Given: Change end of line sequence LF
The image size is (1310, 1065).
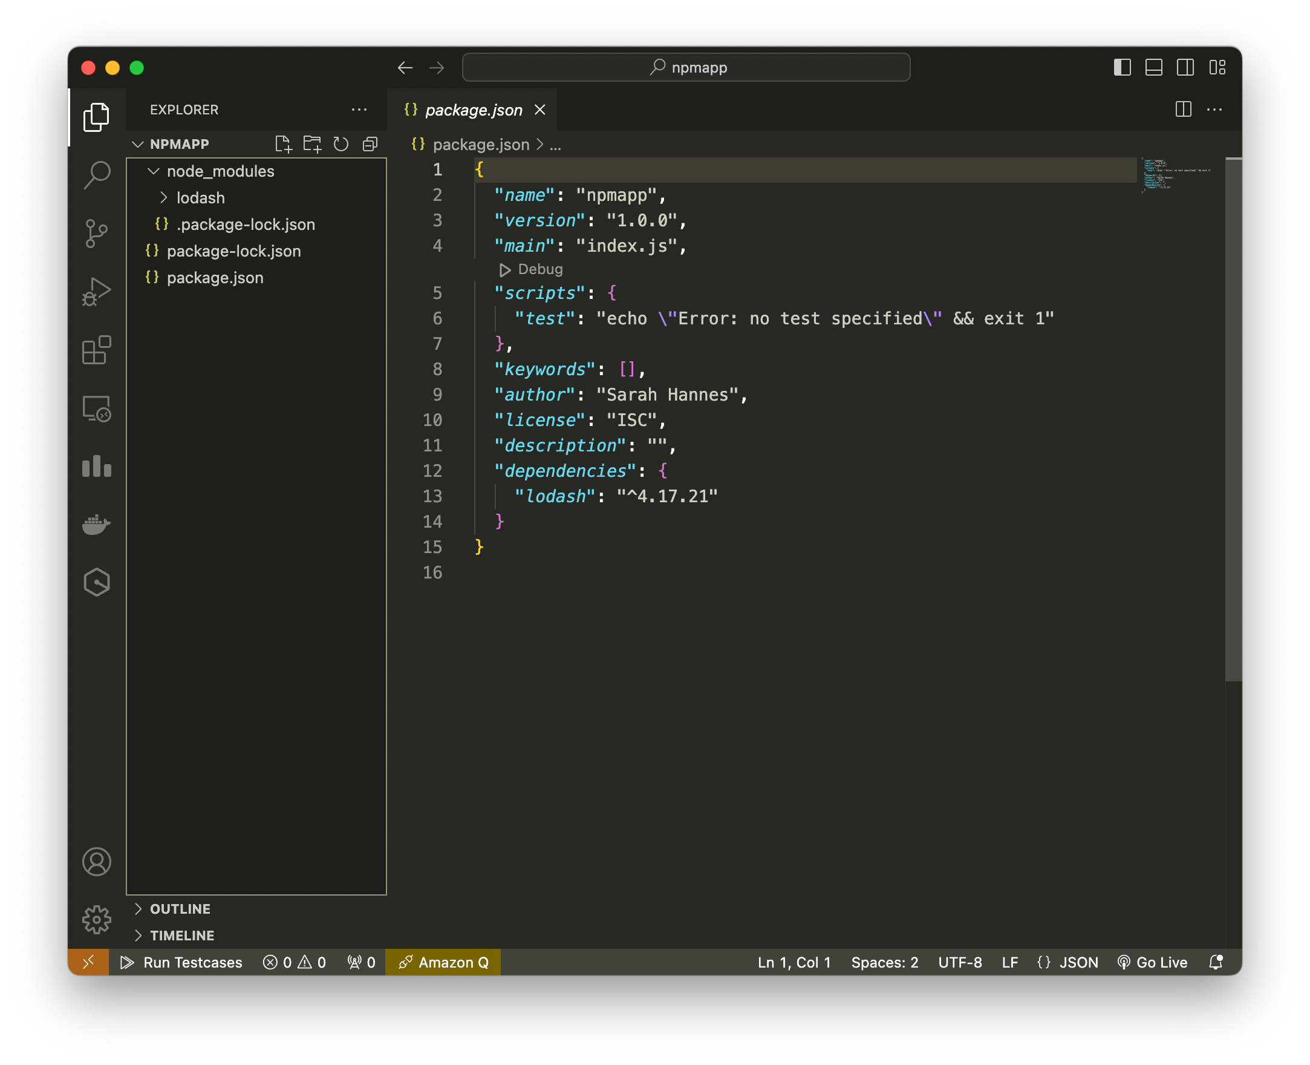Looking at the screenshot, I should click(1009, 962).
